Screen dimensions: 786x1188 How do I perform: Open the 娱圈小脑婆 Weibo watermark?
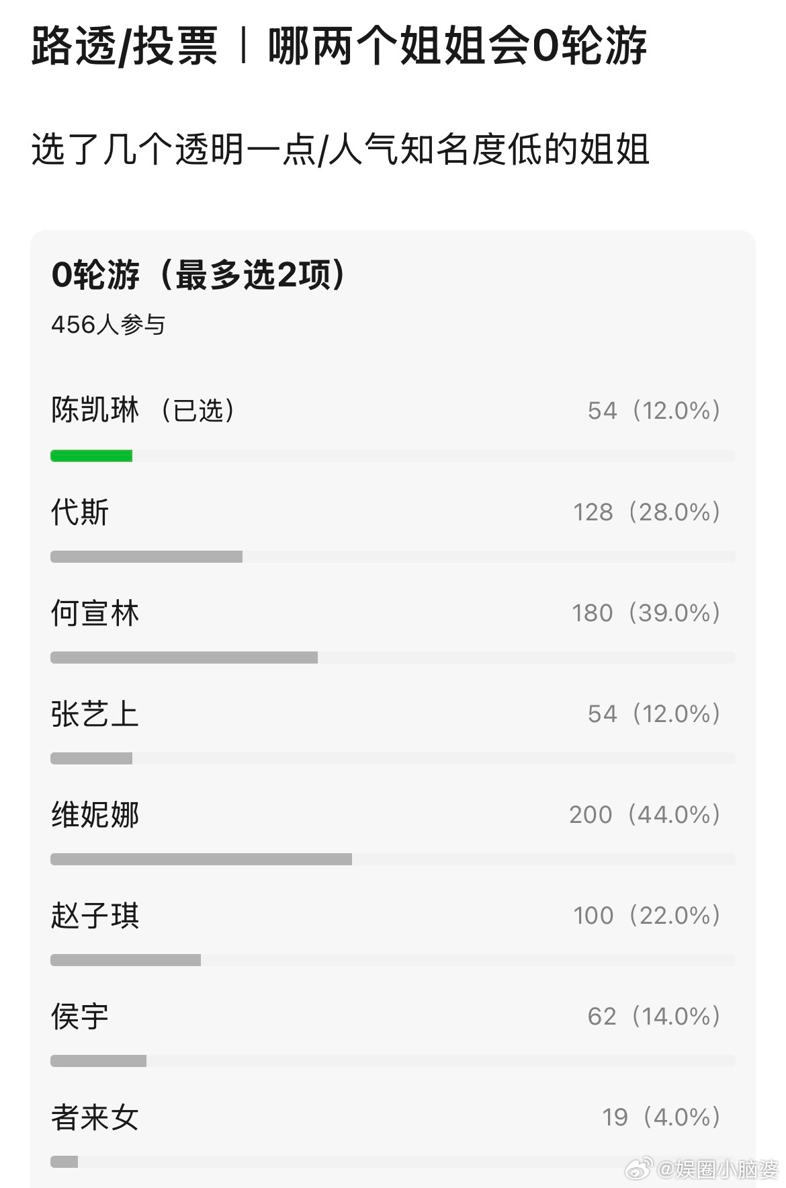click(x=716, y=1169)
